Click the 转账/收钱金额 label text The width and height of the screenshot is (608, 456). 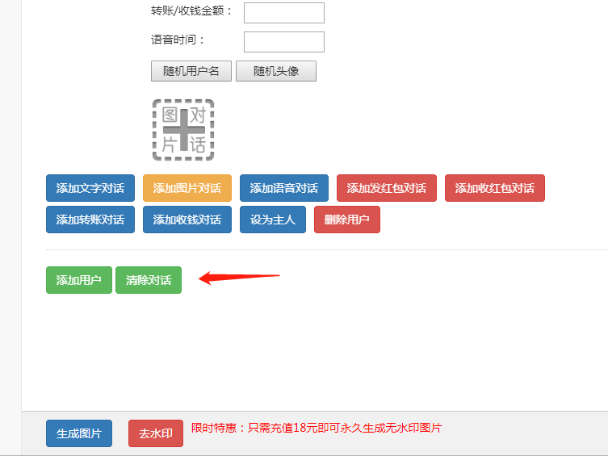point(192,11)
